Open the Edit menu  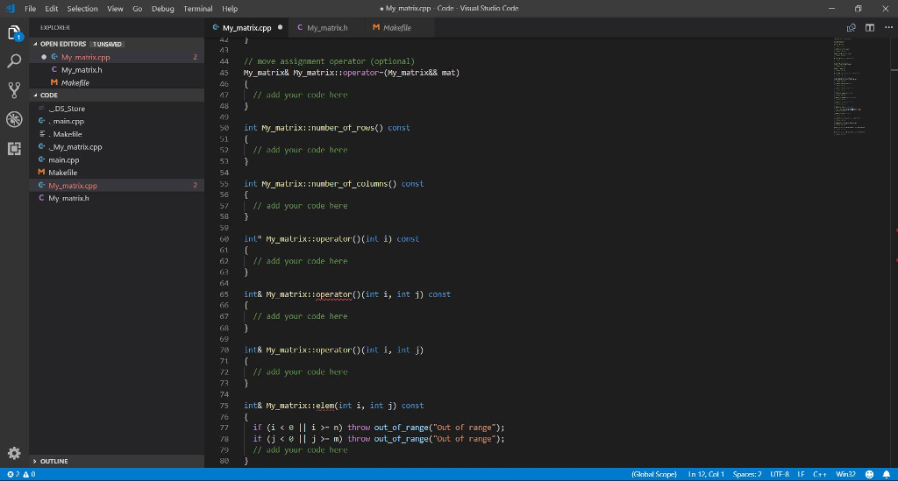[x=52, y=9]
